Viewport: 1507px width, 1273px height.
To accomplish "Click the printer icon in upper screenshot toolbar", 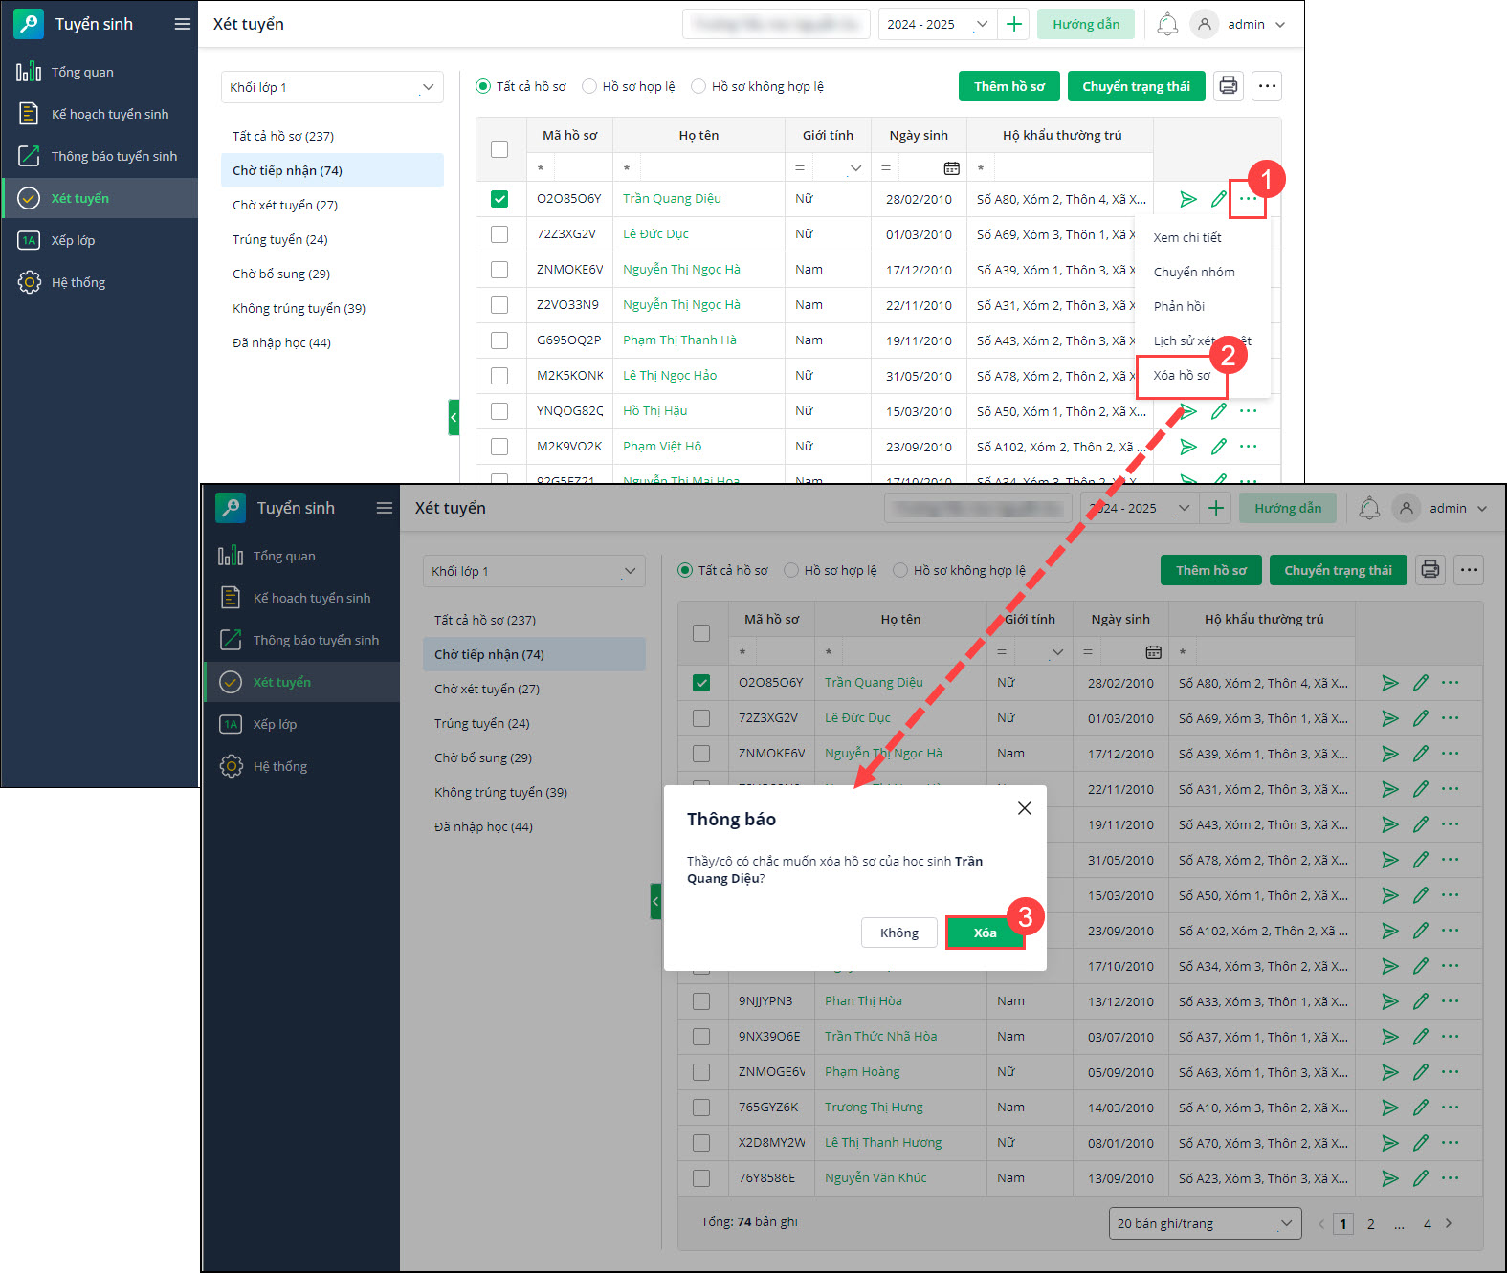I will point(1229,86).
